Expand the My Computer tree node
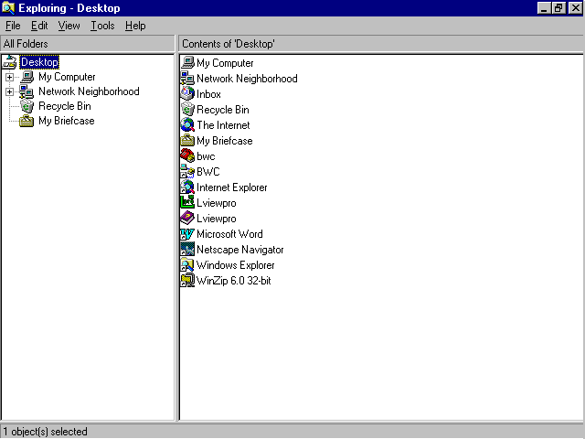This screenshot has width=585, height=439. pos(9,77)
